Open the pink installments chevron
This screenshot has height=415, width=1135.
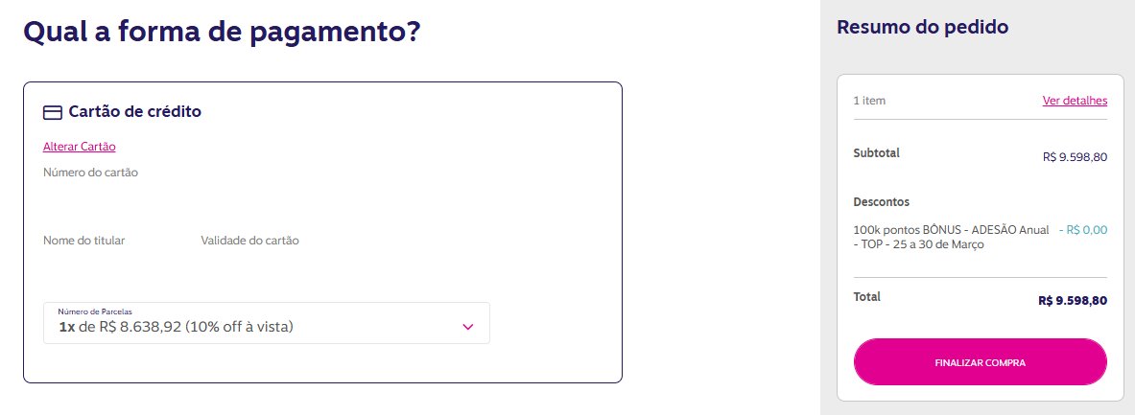467,327
